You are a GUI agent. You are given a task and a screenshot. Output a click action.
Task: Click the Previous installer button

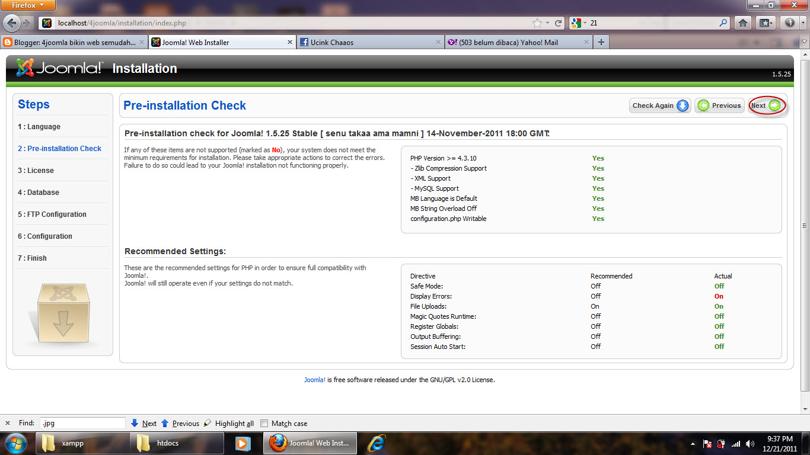(719, 105)
